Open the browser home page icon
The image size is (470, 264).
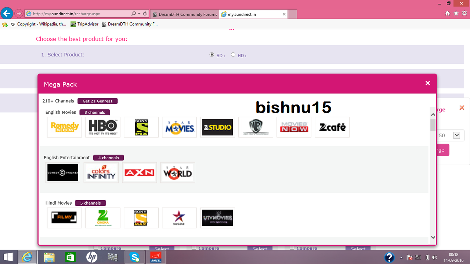pyautogui.click(x=447, y=14)
